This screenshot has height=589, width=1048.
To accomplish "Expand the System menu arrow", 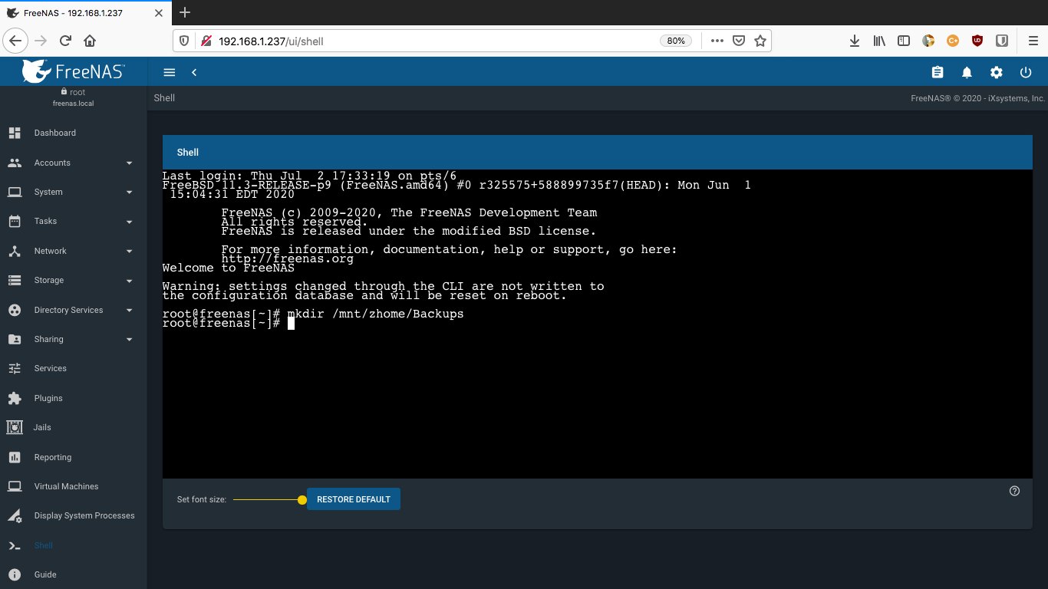I will tap(129, 192).
